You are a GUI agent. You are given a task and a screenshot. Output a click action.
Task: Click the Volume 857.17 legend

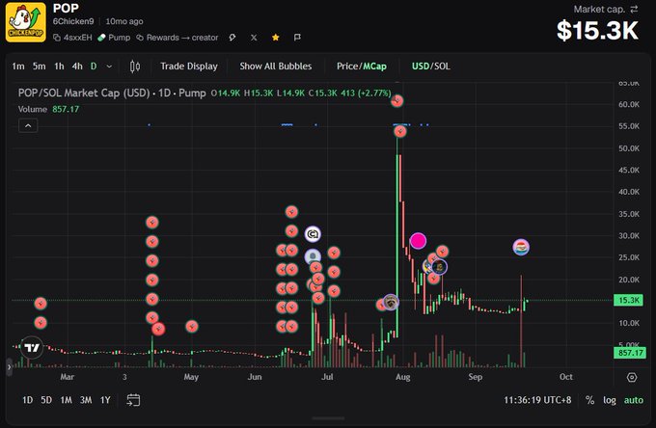(48, 109)
